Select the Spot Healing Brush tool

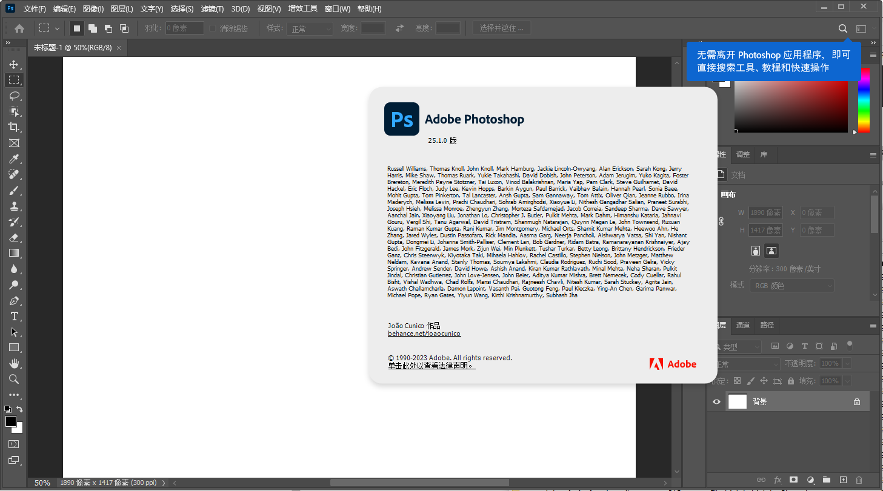(x=14, y=174)
